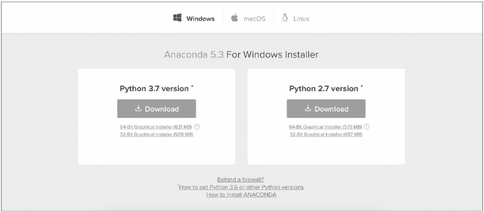Click the Apple logo icon
Screen dimensions: 484x212
coord(234,18)
